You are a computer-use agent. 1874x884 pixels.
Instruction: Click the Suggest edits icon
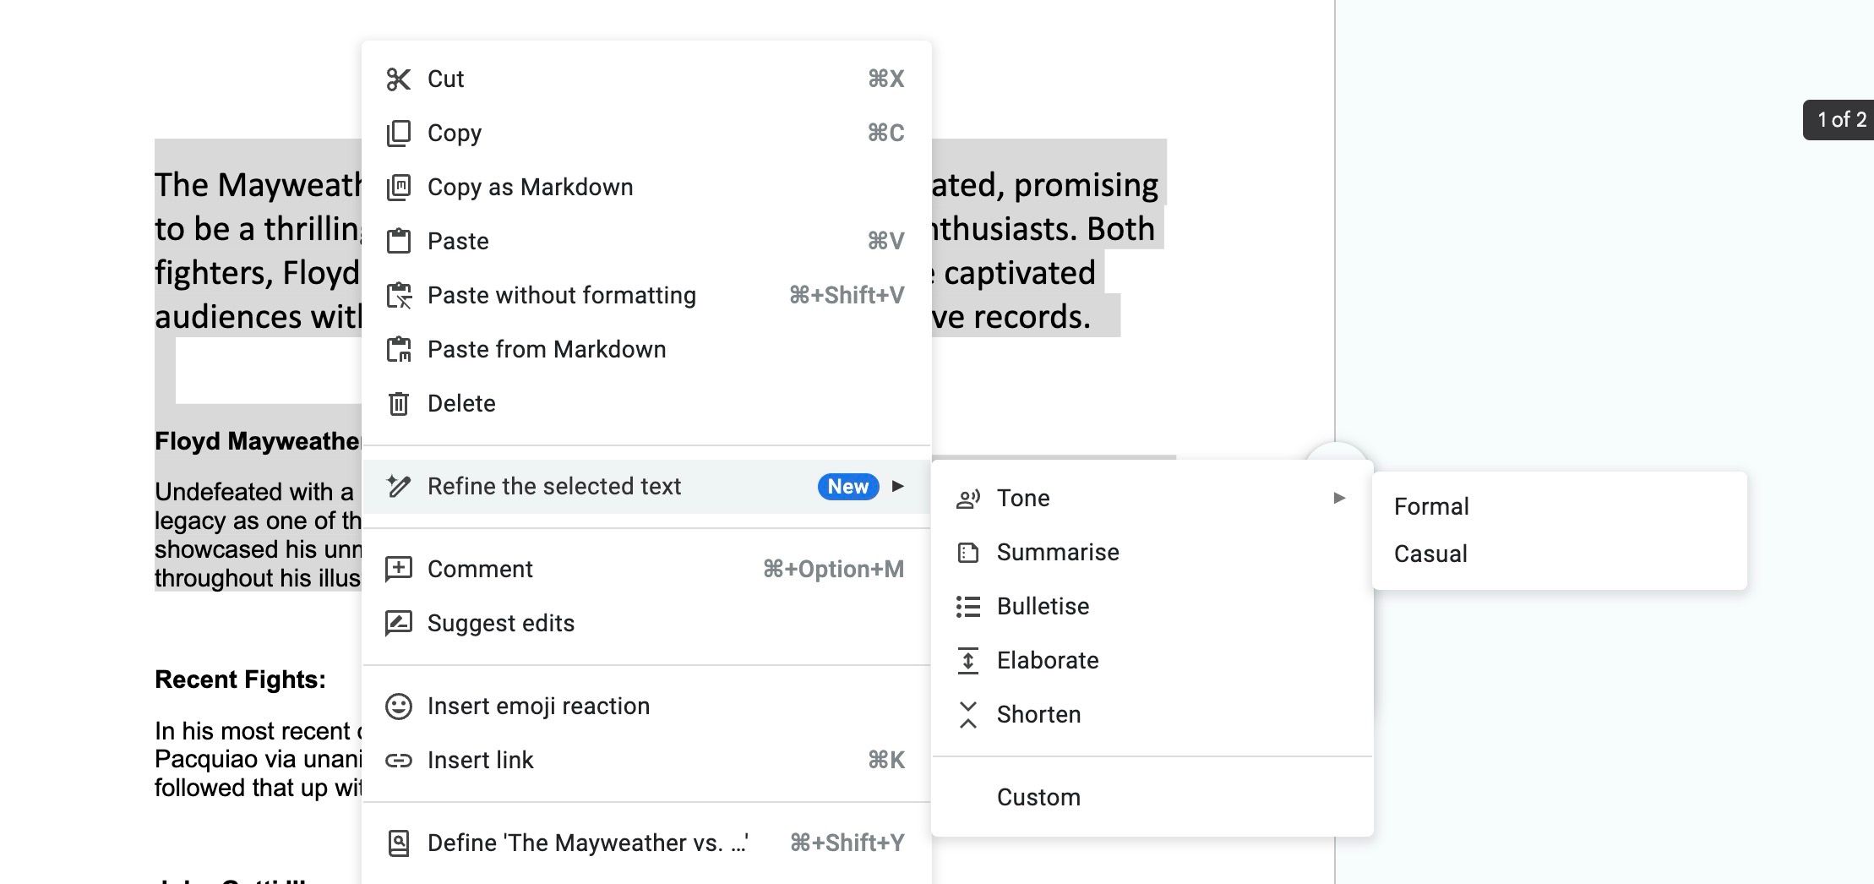(398, 623)
